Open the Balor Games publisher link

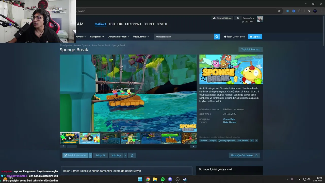point(230,122)
